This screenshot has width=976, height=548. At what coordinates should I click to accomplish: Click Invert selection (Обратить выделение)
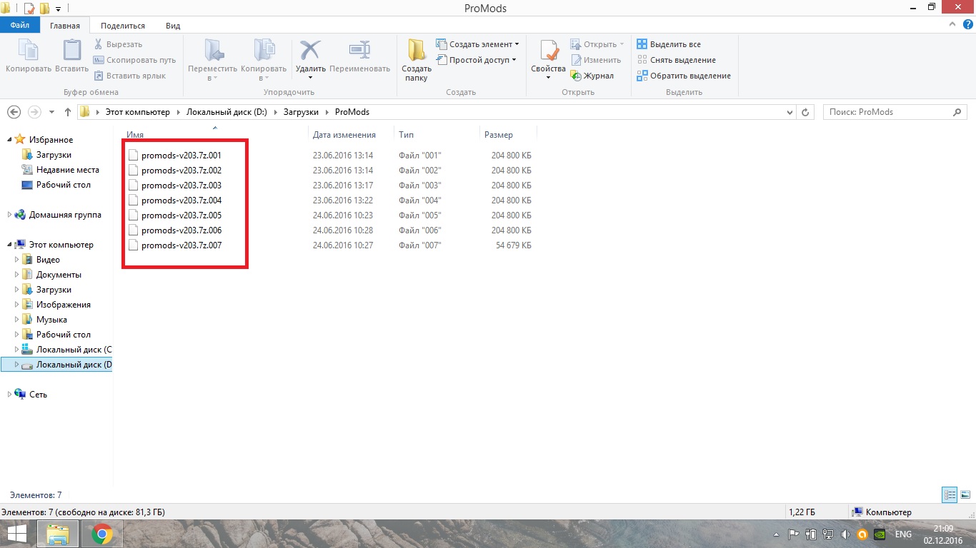tap(684, 76)
